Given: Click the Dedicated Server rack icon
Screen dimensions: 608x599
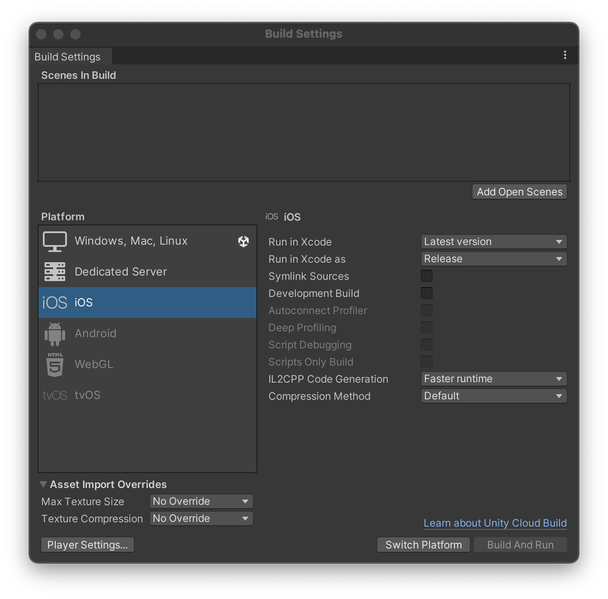Looking at the screenshot, I should click(55, 272).
